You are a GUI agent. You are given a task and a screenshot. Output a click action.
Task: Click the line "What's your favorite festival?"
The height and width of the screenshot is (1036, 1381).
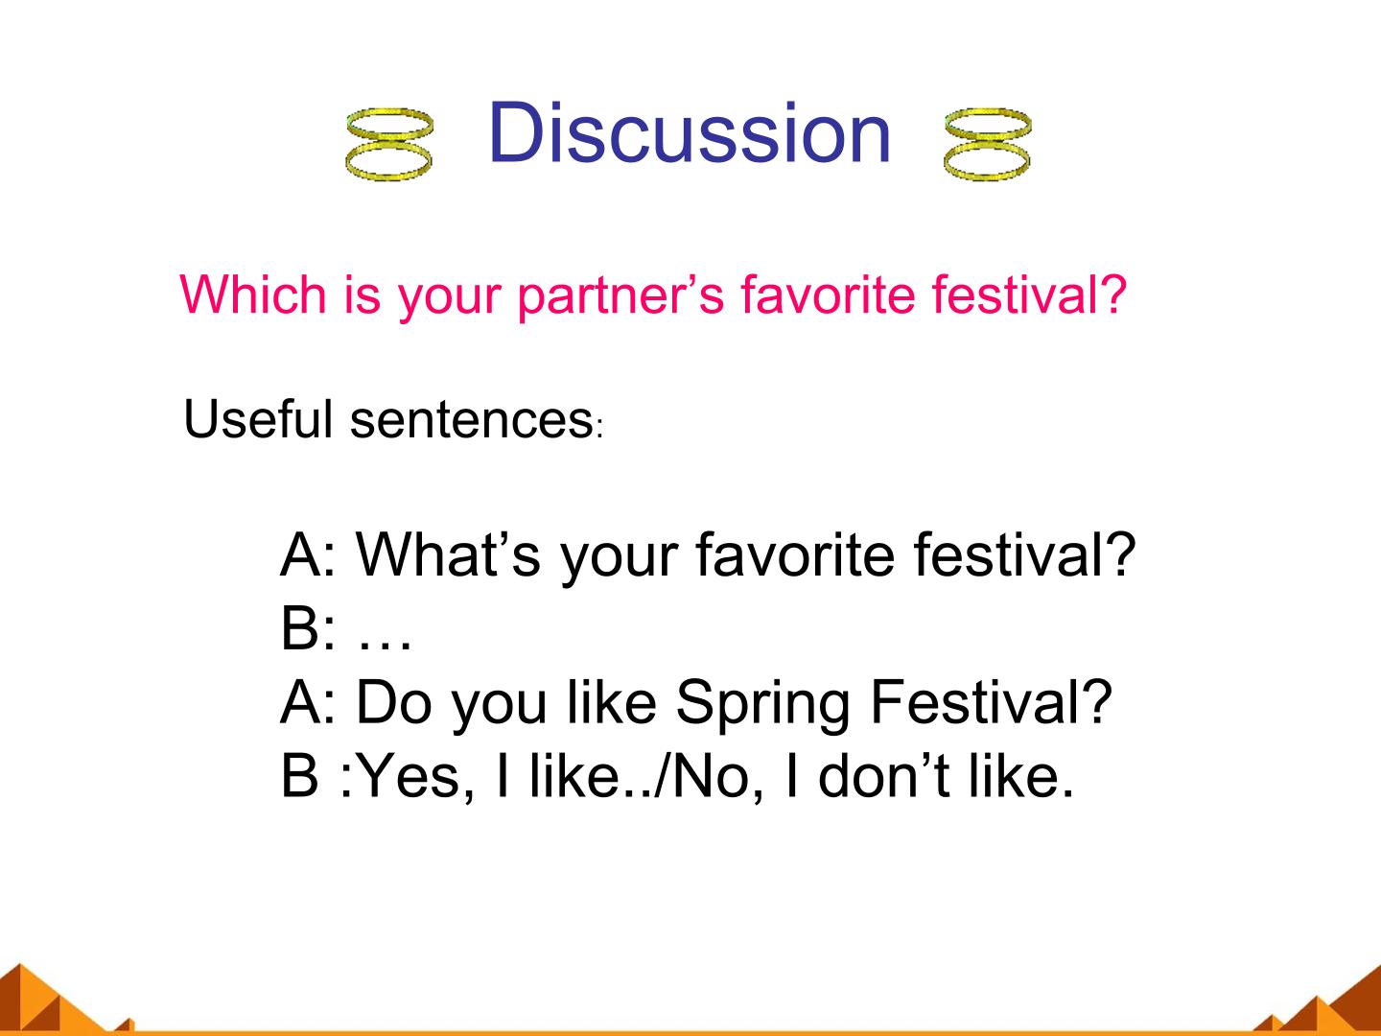(708, 554)
